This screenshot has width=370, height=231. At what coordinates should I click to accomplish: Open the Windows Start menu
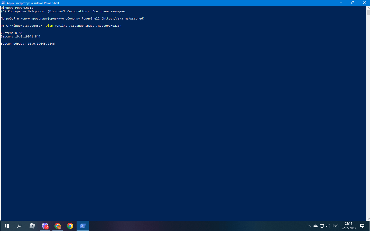point(7,226)
